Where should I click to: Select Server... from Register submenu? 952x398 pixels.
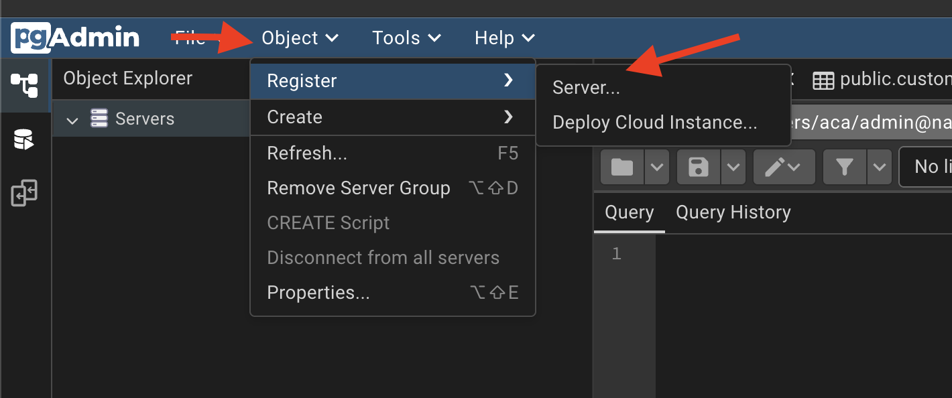coord(586,88)
